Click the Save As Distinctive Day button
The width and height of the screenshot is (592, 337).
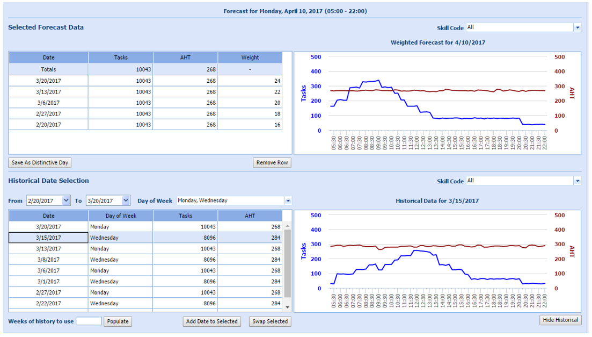click(40, 163)
